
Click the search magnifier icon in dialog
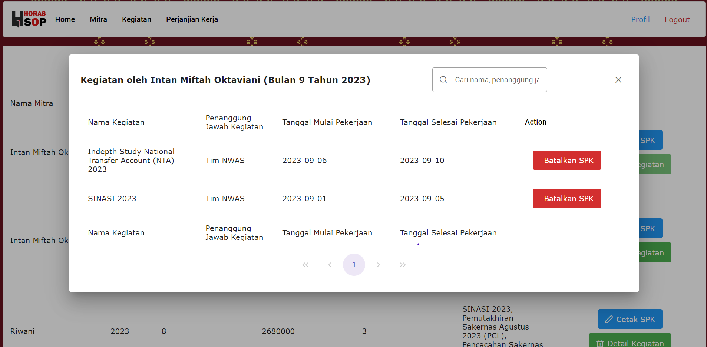coord(443,80)
